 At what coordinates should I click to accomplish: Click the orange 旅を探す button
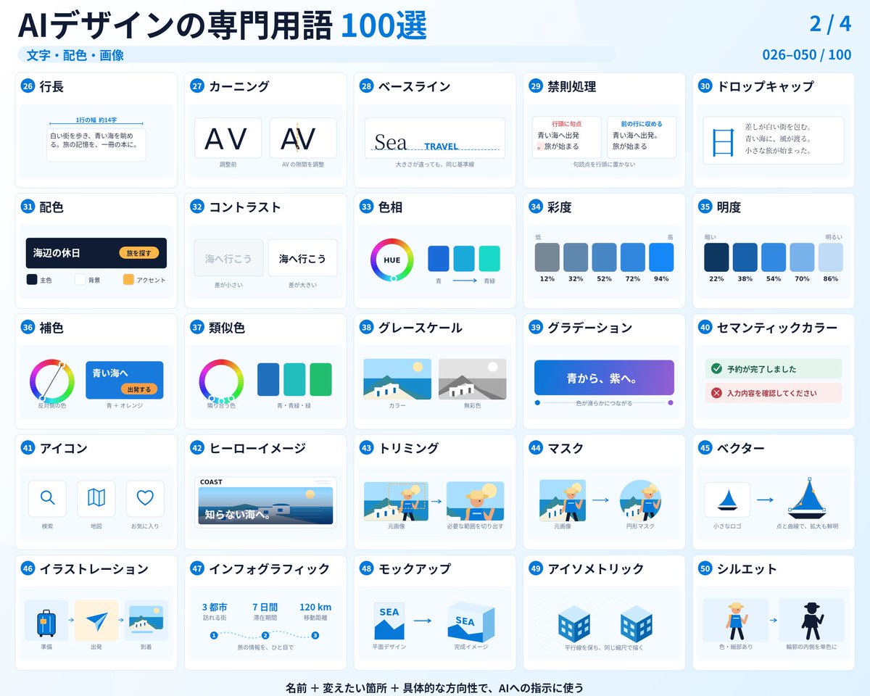(x=138, y=253)
